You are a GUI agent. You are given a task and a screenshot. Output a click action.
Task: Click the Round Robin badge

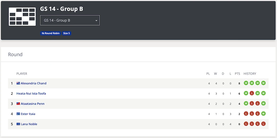click(x=51, y=33)
